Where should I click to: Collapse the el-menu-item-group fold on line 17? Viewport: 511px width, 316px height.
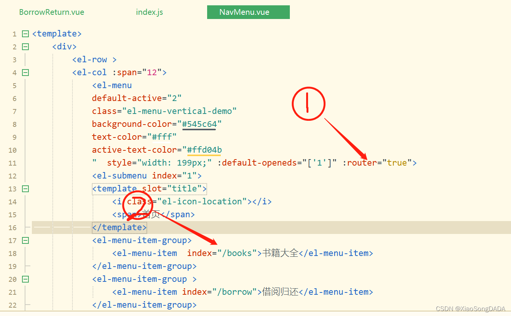(25, 240)
